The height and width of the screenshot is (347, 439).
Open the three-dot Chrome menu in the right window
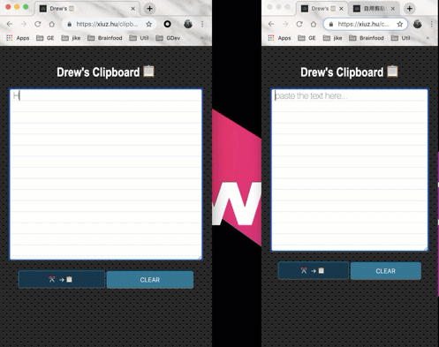click(x=432, y=24)
